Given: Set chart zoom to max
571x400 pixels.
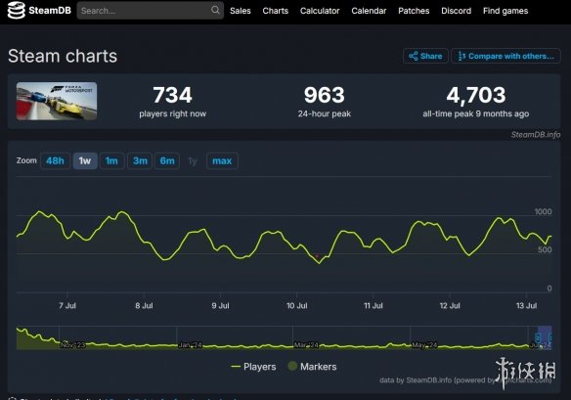Looking at the screenshot, I should point(222,160).
